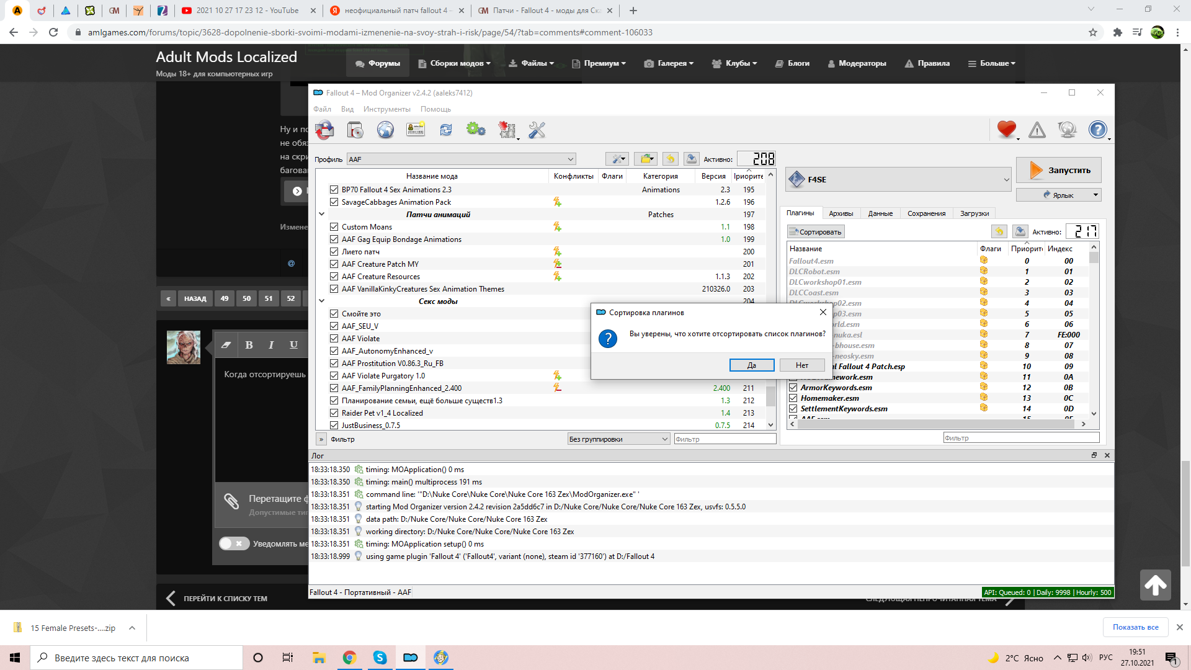The width and height of the screenshot is (1191, 670).
Task: Open executables green gears icon
Action: click(476, 130)
